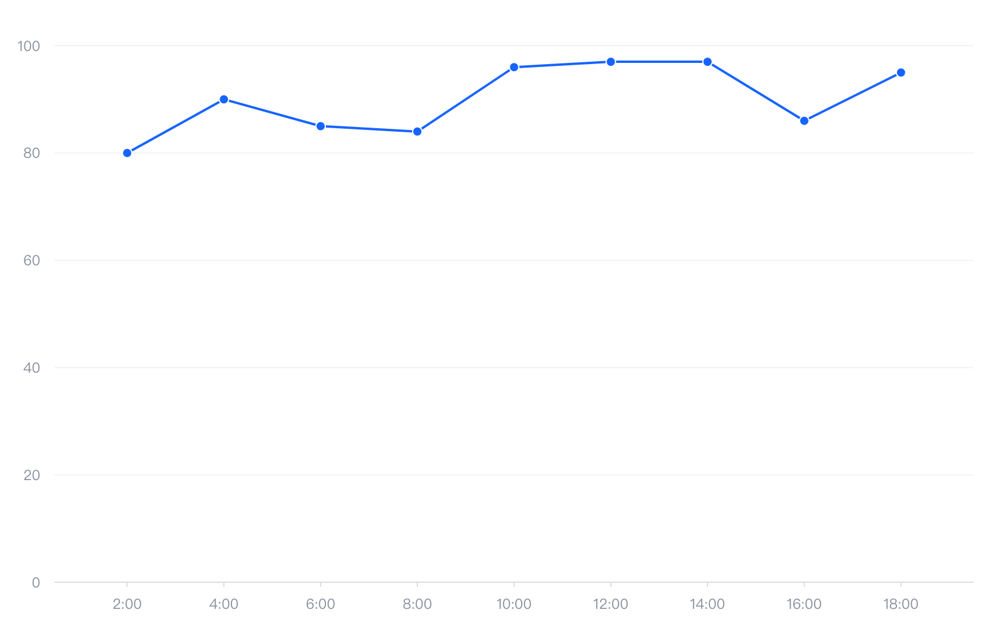Click the 100 y-axis label
This screenshot has width=989, height=635.
click(x=28, y=46)
